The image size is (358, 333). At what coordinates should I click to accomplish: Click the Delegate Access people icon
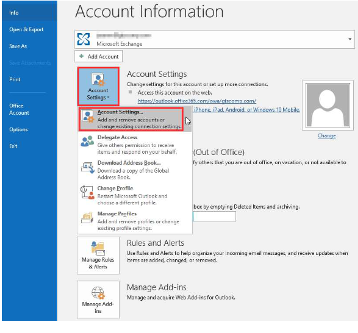[x=87, y=141]
